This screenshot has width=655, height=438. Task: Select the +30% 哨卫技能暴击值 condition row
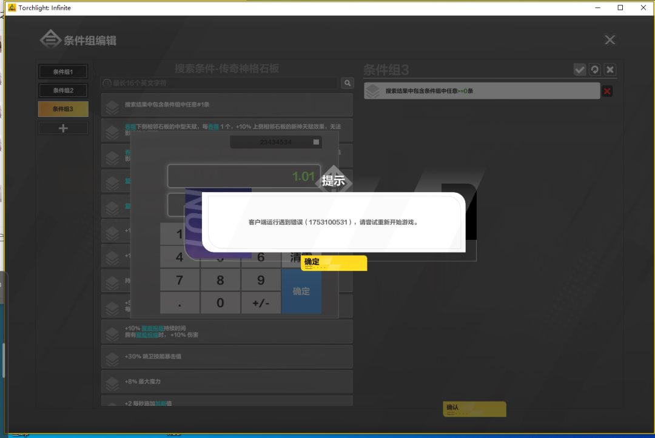(227, 357)
